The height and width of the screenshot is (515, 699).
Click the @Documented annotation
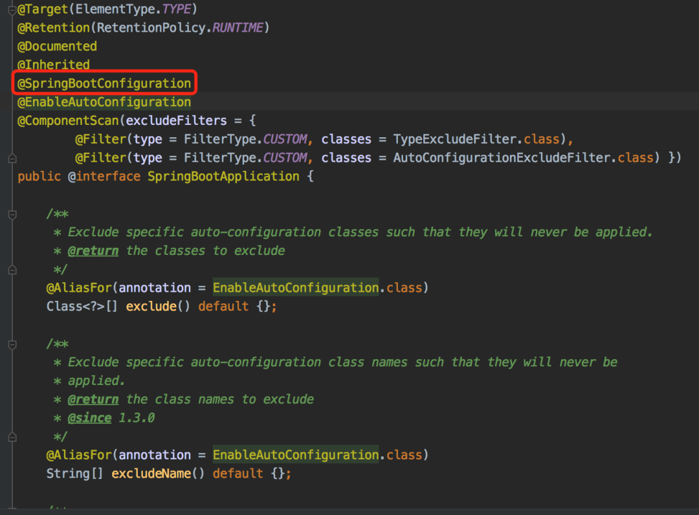(x=57, y=47)
